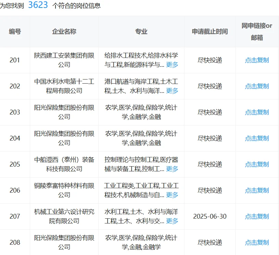Click row number 207
This screenshot has width=279, height=255.
point(15,216)
